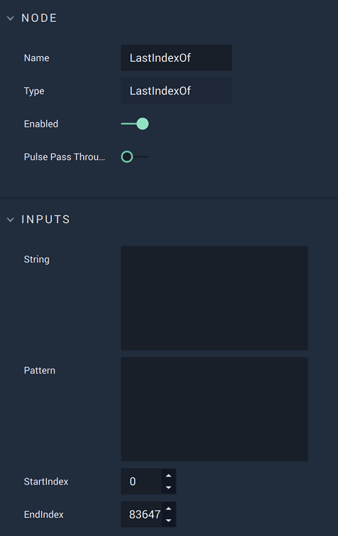Increase EndIndex with up arrow
The width and height of the screenshot is (338, 536).
click(168, 509)
